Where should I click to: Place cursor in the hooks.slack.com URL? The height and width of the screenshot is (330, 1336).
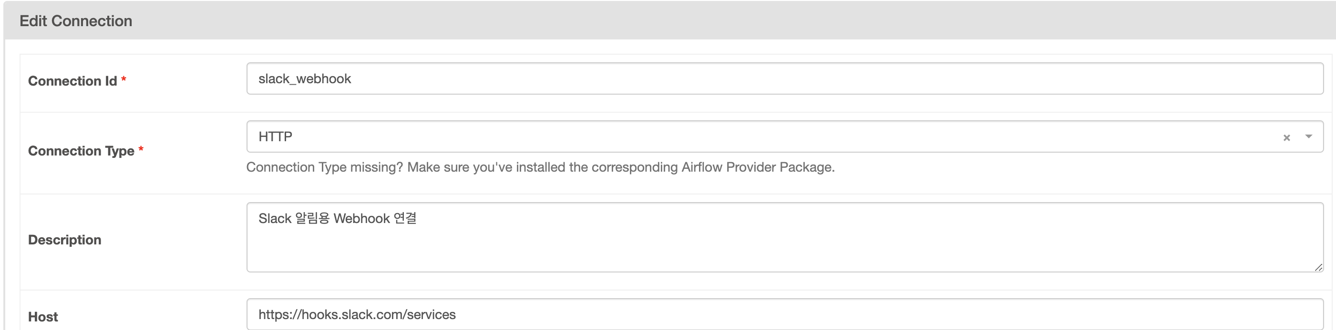357,314
